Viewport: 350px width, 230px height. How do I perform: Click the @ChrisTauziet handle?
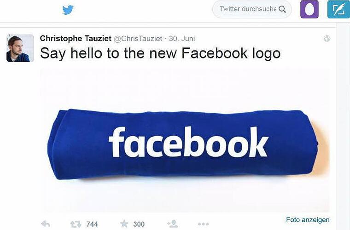[x=138, y=39]
